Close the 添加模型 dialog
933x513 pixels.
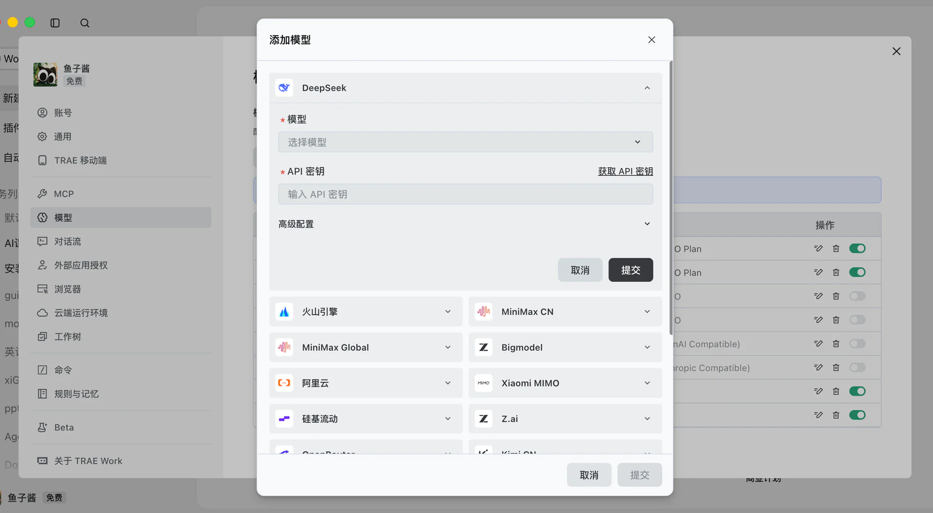tap(652, 40)
